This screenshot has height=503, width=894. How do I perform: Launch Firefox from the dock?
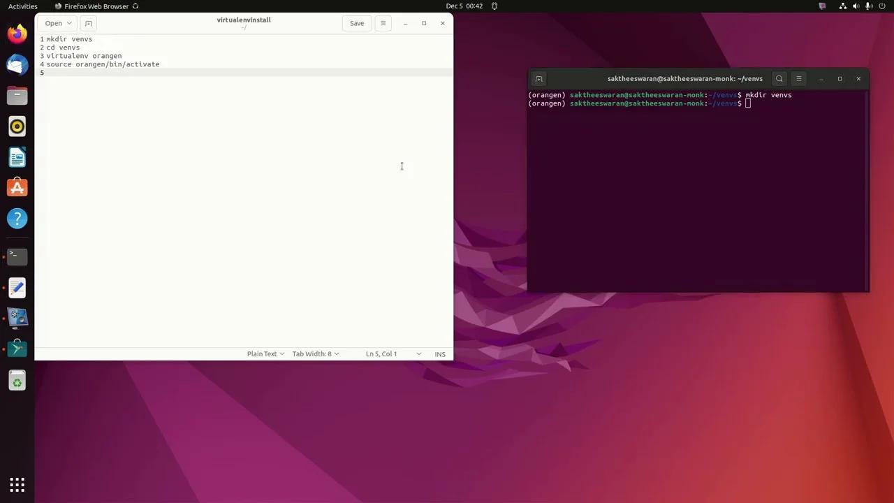pos(17,34)
